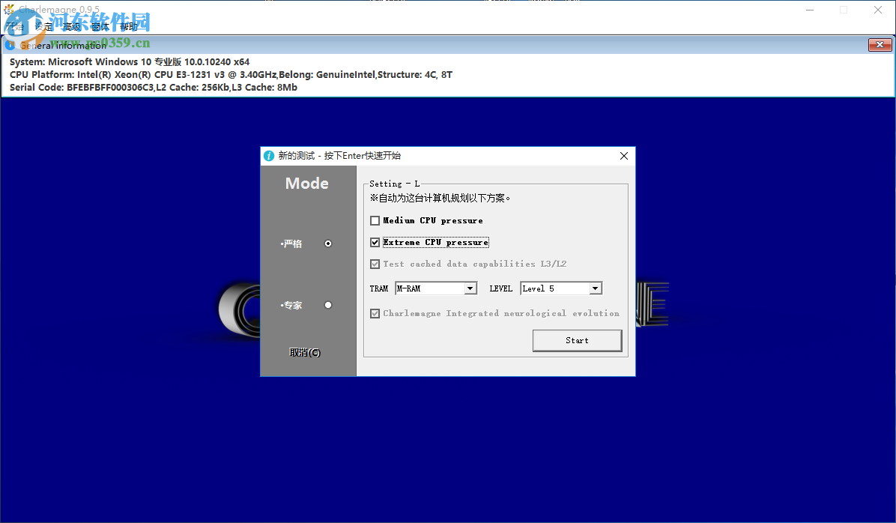Minimize the Charlemagne window

[x=810, y=10]
